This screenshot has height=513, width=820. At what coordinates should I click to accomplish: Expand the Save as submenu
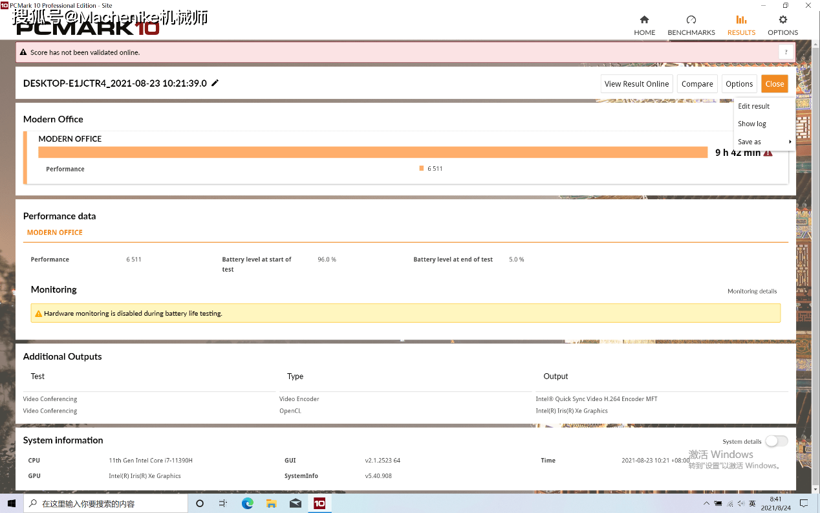(764, 142)
